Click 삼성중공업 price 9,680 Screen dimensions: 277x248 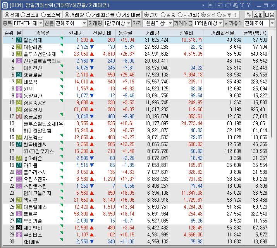[82, 102]
